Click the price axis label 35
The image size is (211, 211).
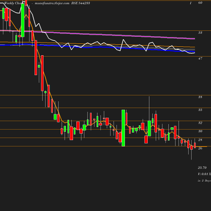[200, 110]
